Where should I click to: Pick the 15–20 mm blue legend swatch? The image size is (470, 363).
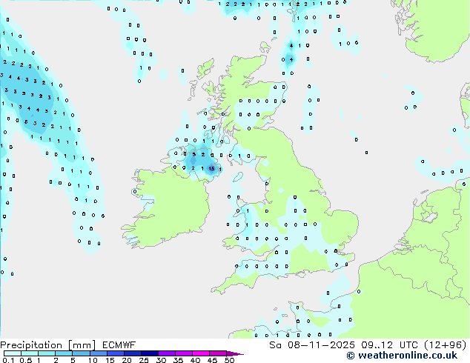click(x=115, y=353)
